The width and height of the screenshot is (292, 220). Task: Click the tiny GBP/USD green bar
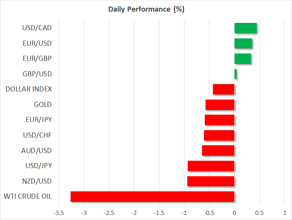click(235, 74)
